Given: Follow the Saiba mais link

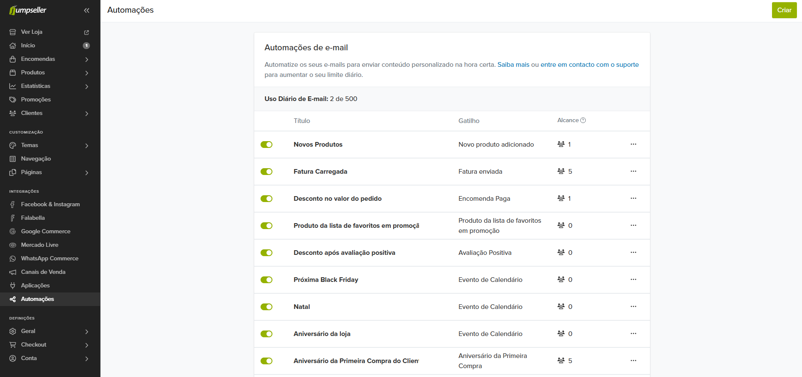Looking at the screenshot, I should [513, 65].
